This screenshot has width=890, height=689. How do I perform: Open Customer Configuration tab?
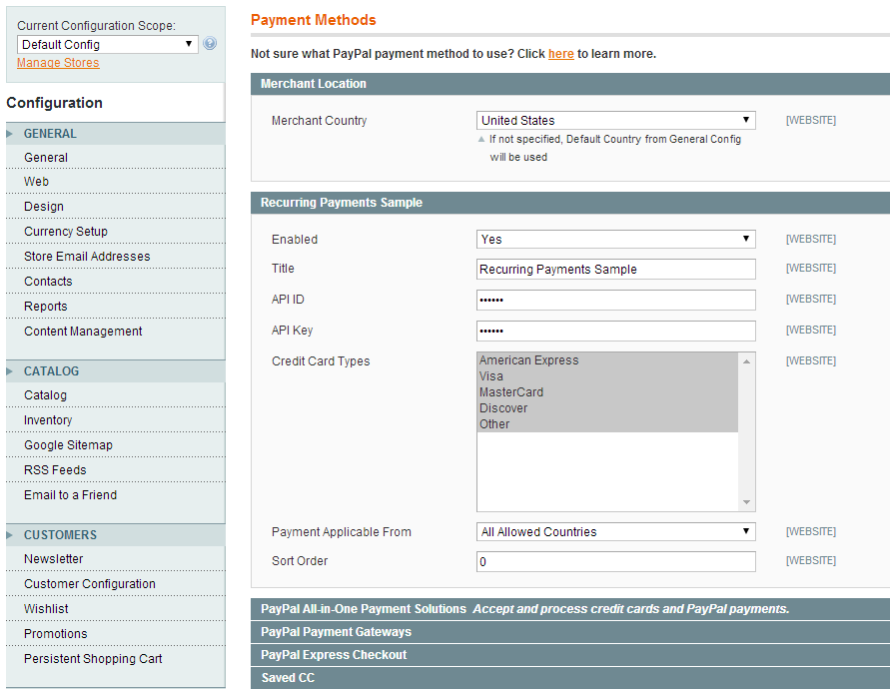115,584
